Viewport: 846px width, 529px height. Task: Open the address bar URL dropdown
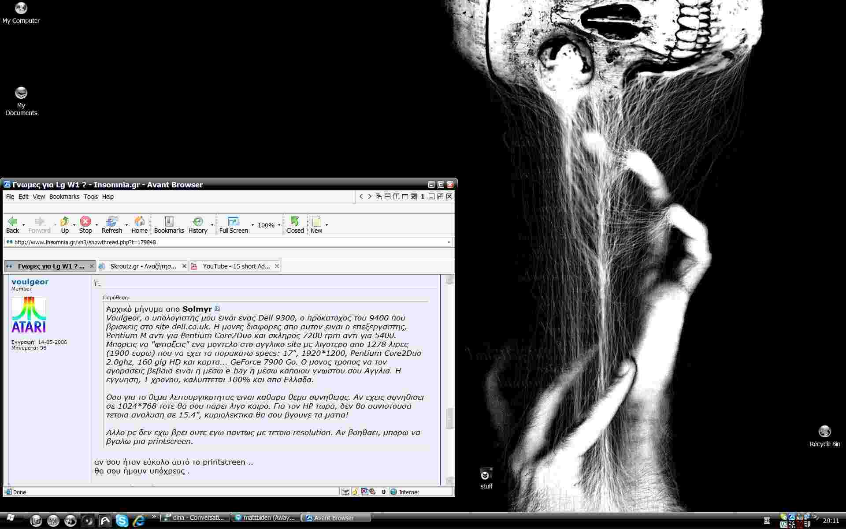click(449, 242)
